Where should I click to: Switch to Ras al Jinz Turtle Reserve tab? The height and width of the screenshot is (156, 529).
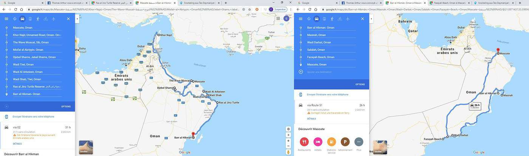[x=112, y=3]
